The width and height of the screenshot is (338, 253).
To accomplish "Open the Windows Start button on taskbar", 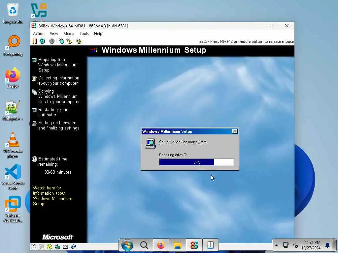I will pos(127,245).
